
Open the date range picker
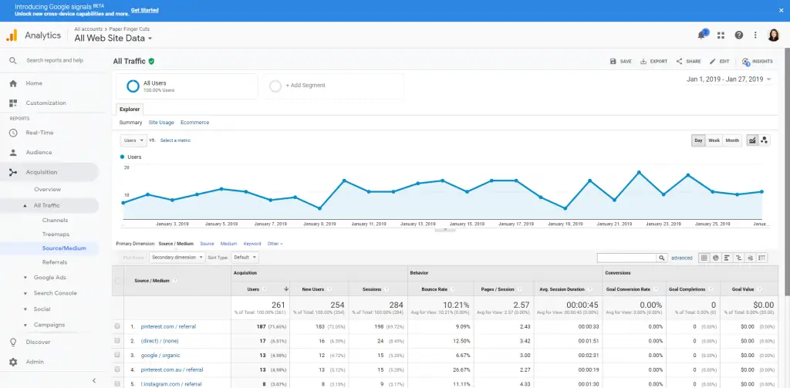[x=728, y=79]
